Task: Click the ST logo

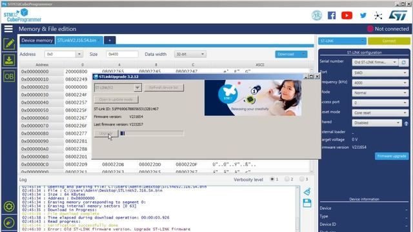Action: tap(398, 15)
